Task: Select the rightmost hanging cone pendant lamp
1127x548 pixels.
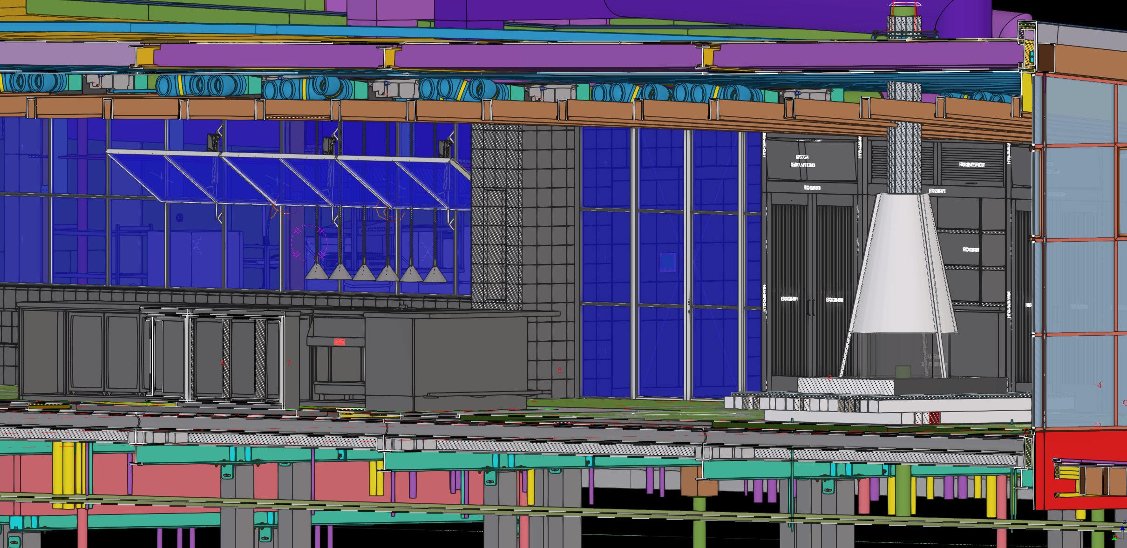Action: (435, 274)
